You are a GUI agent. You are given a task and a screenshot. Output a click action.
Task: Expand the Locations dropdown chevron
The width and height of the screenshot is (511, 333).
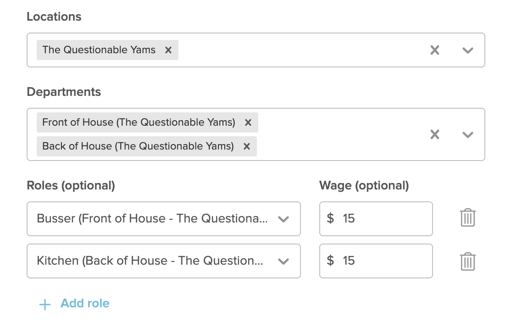coord(468,50)
